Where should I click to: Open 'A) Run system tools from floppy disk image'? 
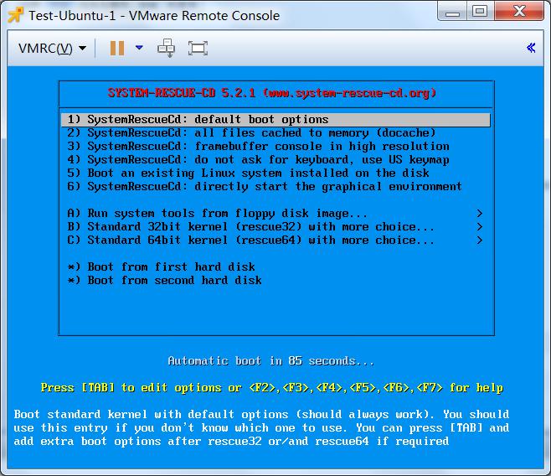click(275, 214)
